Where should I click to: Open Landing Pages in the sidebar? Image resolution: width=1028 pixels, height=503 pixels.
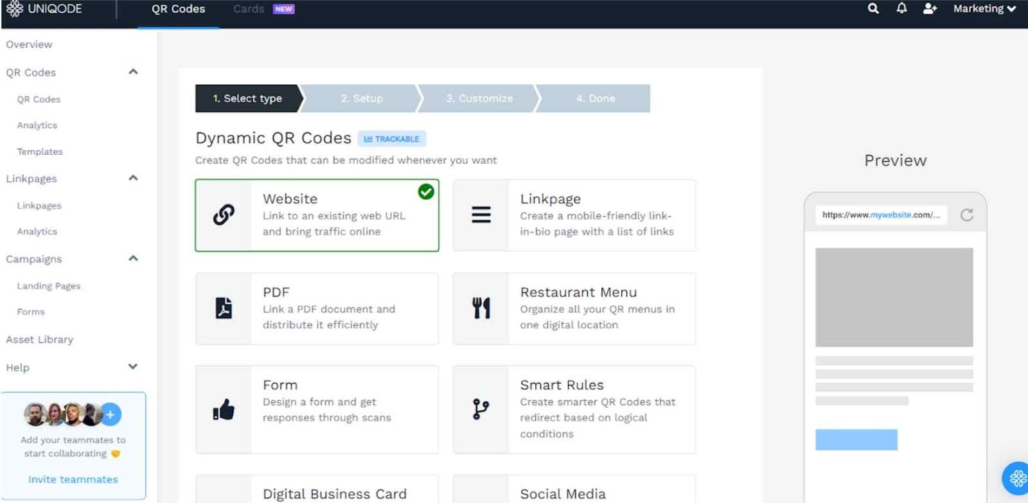click(49, 286)
